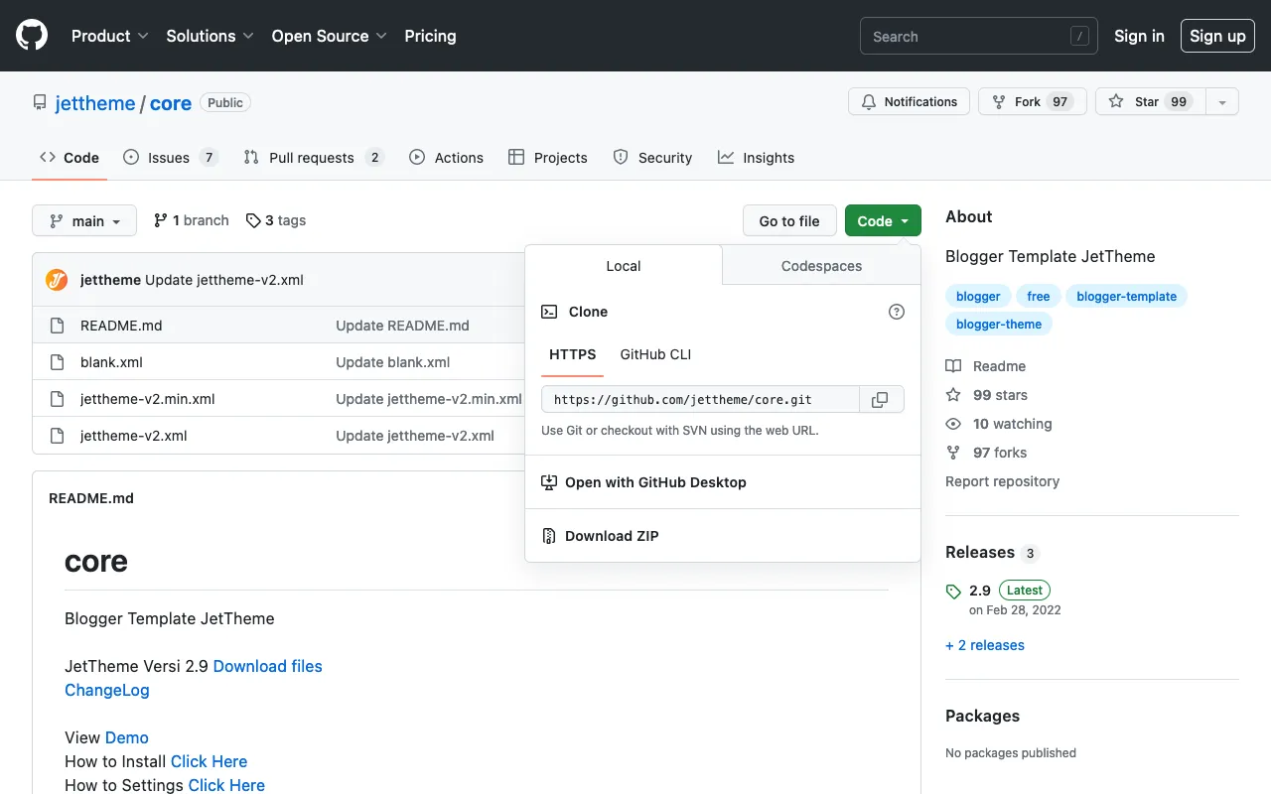Click the jettheme-v2.min.xml file icon
The width and height of the screenshot is (1271, 794).
point(58,399)
